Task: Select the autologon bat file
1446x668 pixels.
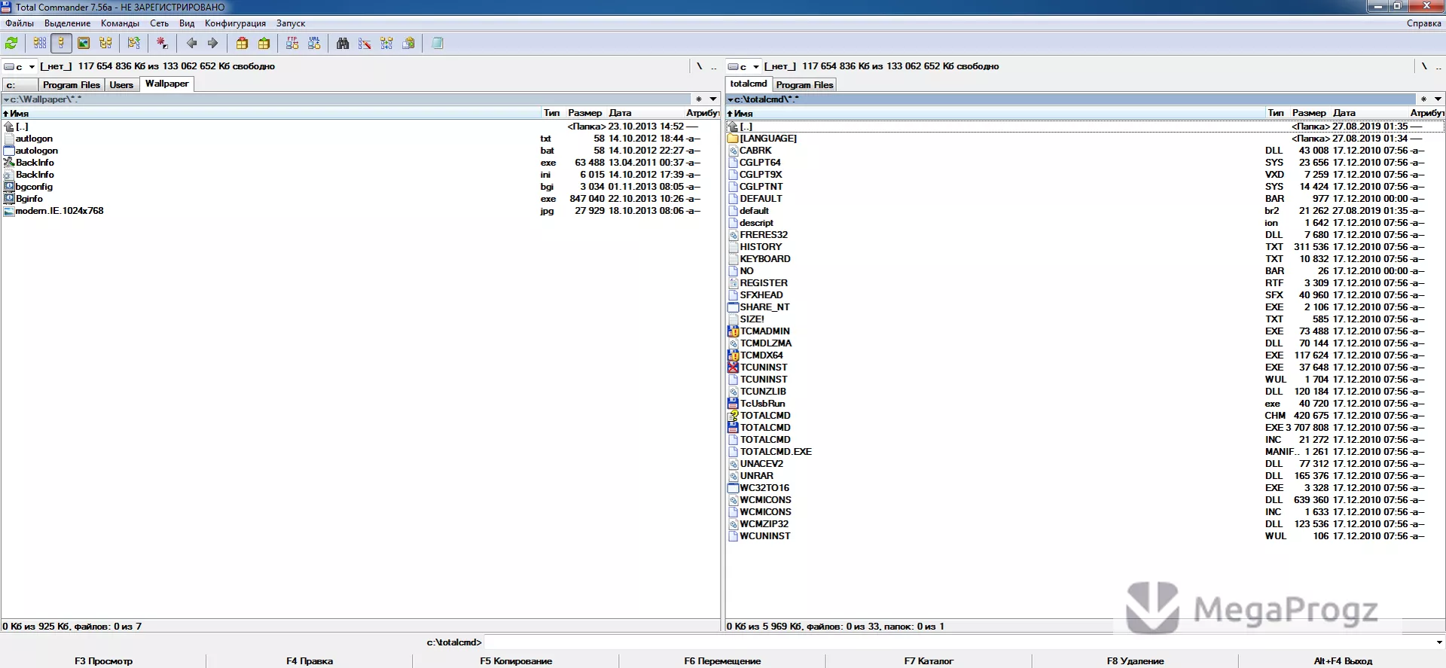Action: [37, 151]
